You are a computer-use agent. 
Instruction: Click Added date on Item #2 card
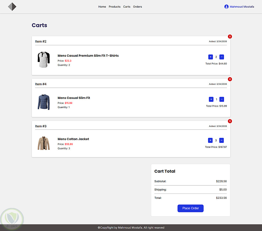[218, 41]
